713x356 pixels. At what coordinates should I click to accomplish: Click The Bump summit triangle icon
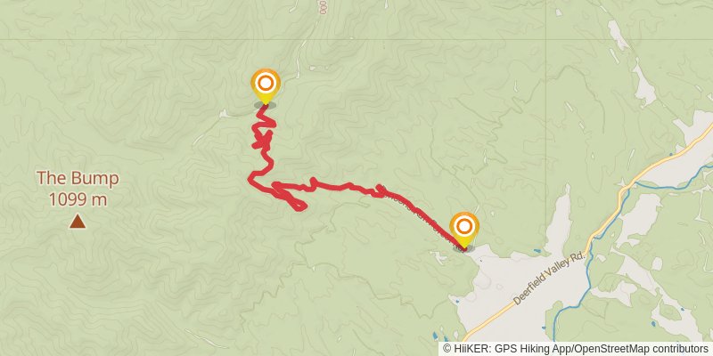(x=78, y=221)
